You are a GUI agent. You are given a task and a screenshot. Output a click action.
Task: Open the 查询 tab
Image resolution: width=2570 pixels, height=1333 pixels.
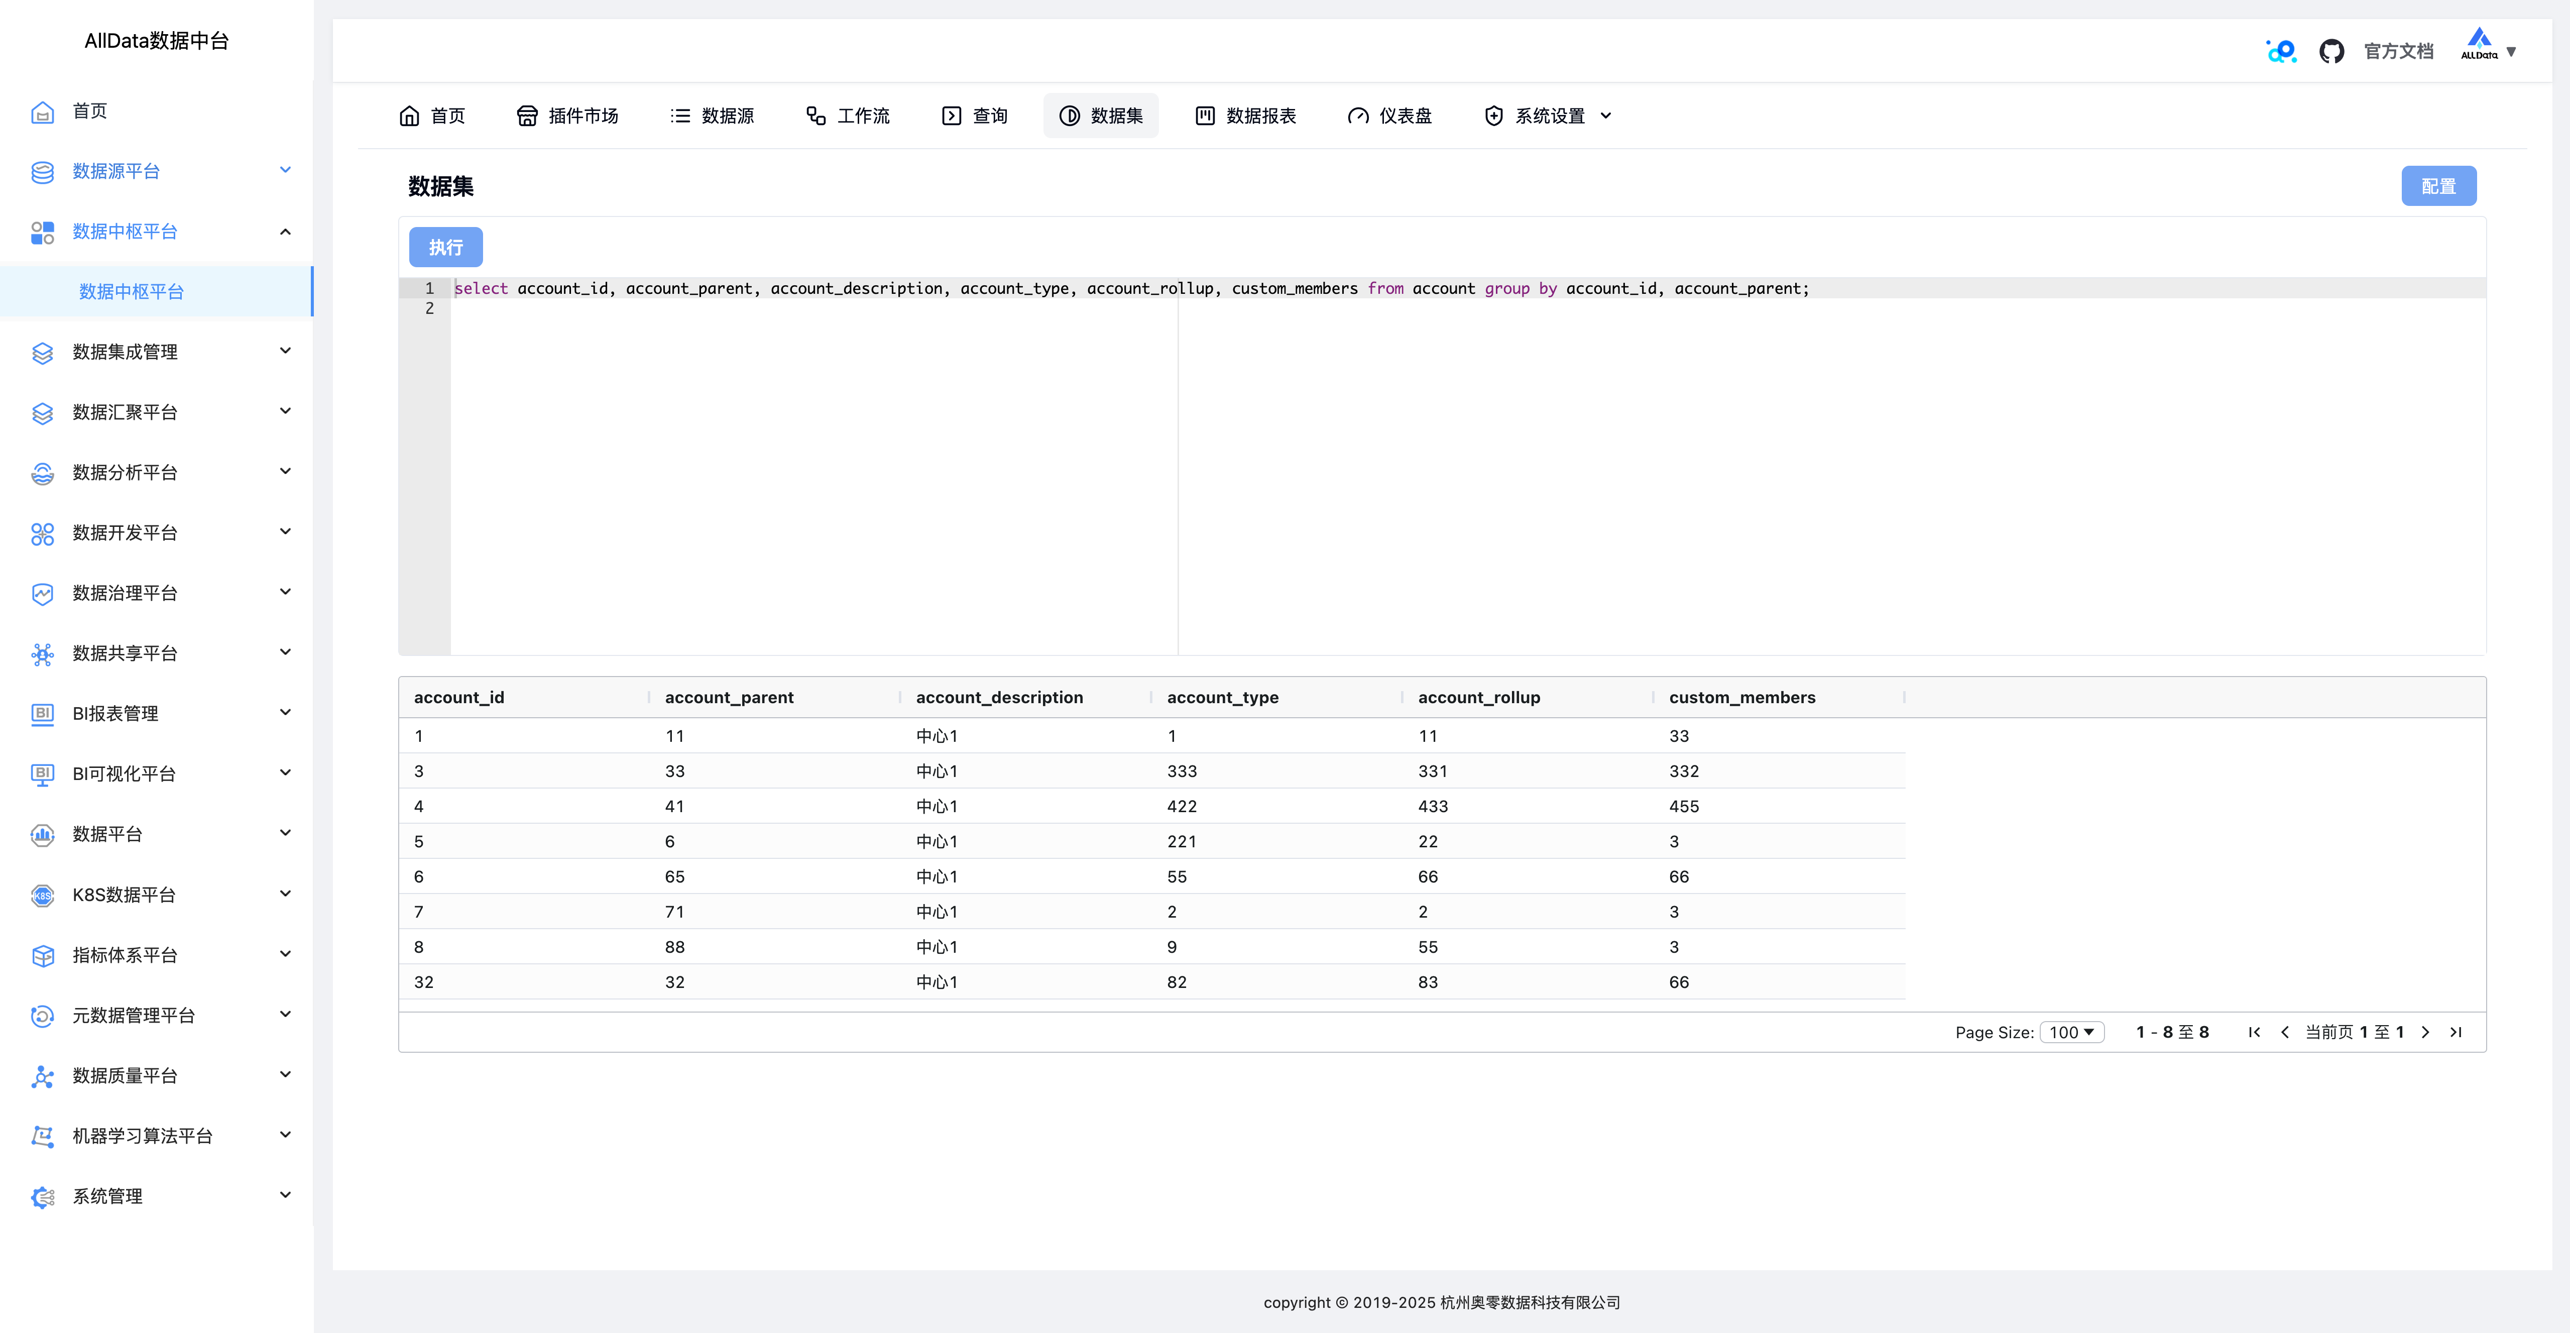(x=975, y=116)
